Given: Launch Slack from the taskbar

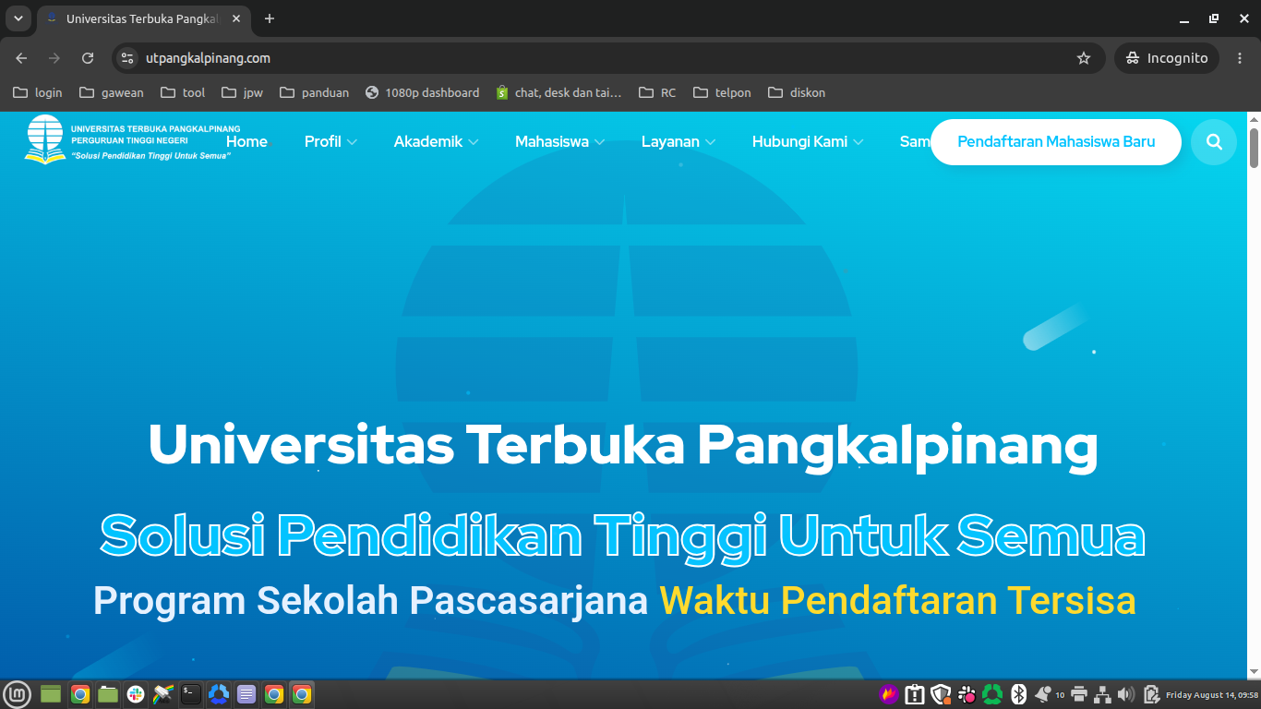Looking at the screenshot, I should click(x=136, y=694).
